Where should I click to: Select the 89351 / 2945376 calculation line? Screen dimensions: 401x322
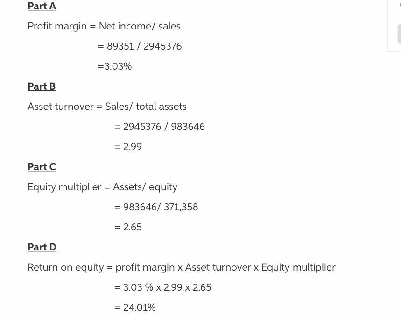pyautogui.click(x=140, y=46)
